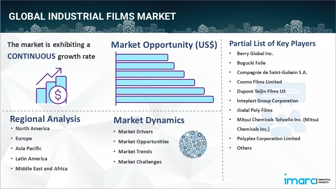Click Jindal Poly Films entry
The height and width of the screenshot is (189, 336).
click(255, 110)
